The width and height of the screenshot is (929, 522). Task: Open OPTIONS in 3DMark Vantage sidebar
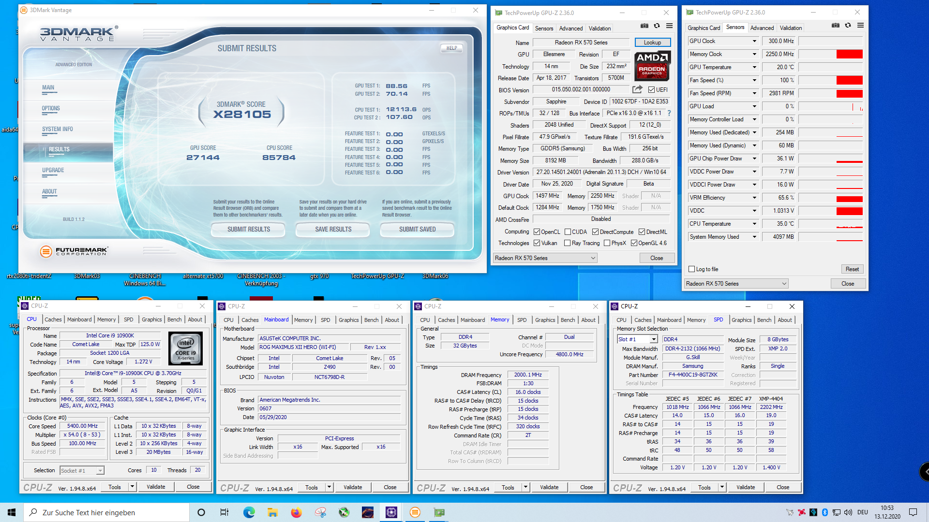coord(51,108)
